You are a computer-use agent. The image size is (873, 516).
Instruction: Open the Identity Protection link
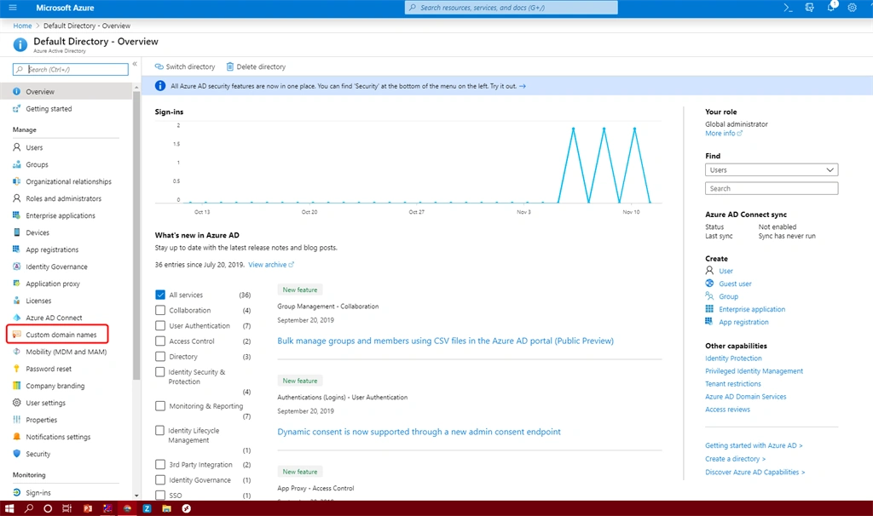tap(733, 358)
